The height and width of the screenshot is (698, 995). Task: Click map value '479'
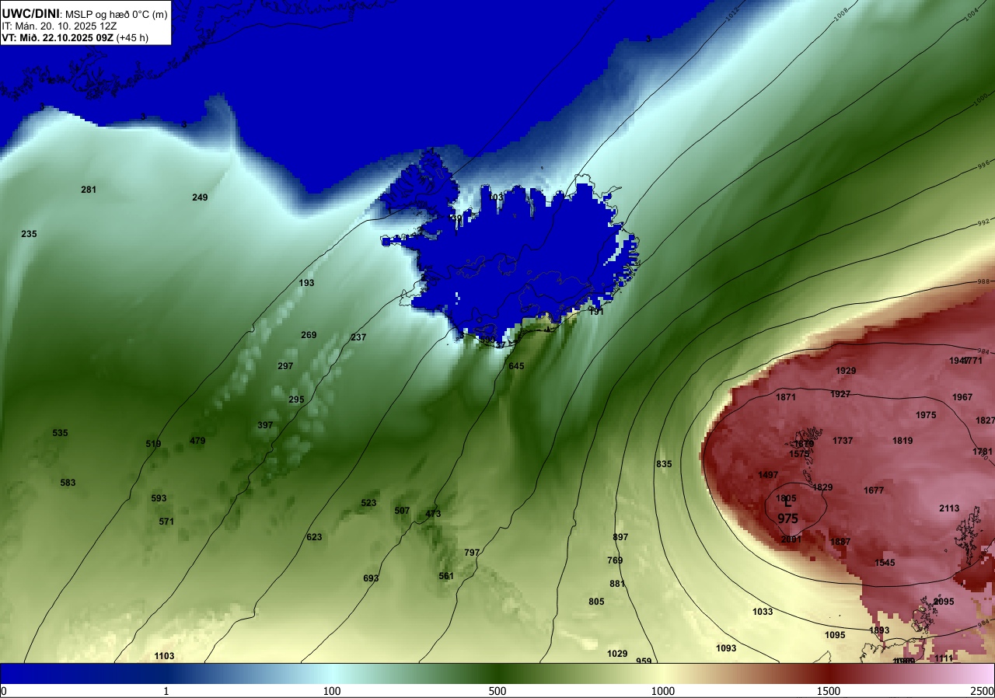[x=197, y=441]
